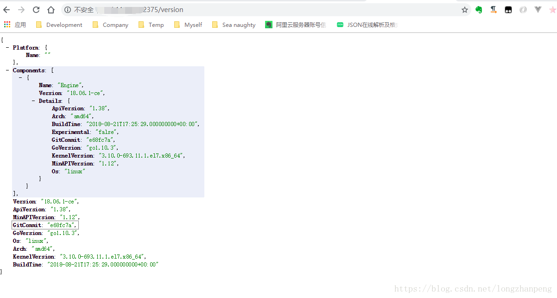Image resolution: width=557 pixels, height=298 pixels.
Task: Open the paragraph-mark extension icon
Action: click(494, 10)
